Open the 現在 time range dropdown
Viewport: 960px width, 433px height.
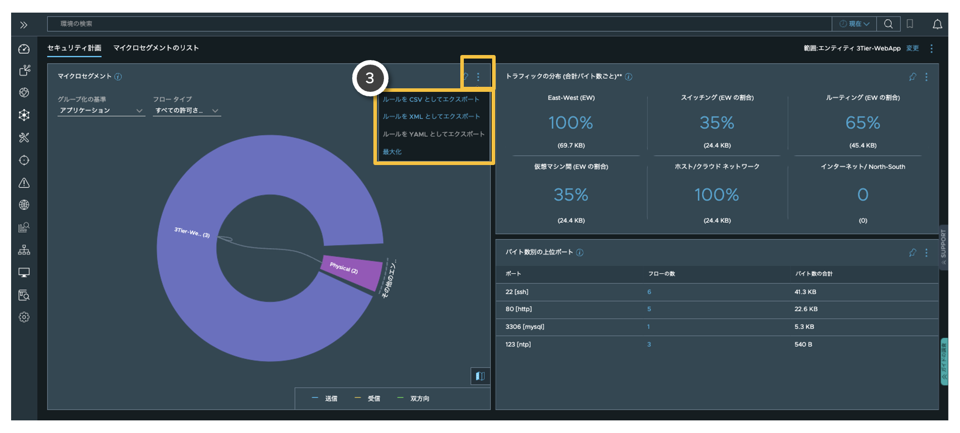[854, 24]
